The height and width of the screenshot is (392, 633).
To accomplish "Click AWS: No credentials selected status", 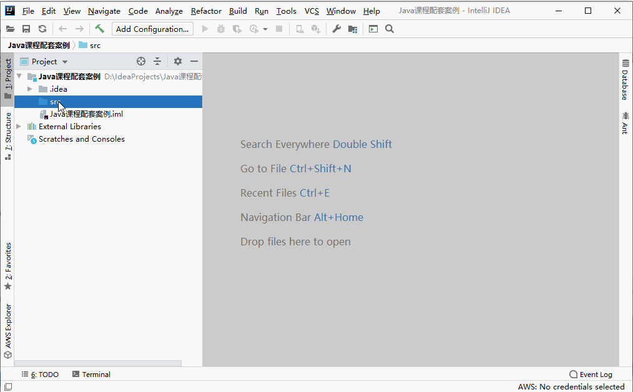I will [x=571, y=387].
